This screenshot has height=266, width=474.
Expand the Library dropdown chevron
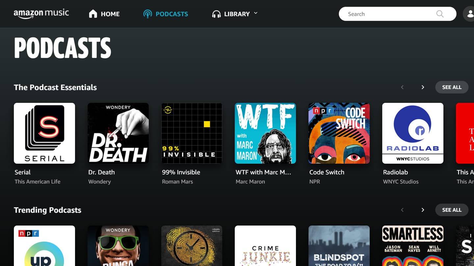click(255, 13)
